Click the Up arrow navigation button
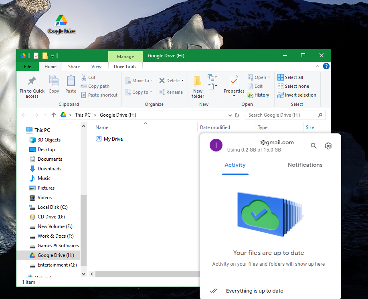The width and height of the screenshot is (368, 299). [x=54, y=115]
